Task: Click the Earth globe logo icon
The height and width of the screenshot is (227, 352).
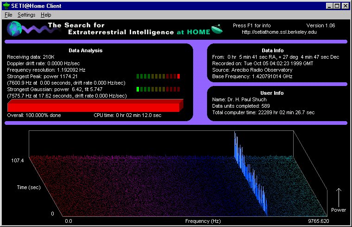Action: (x=14, y=29)
